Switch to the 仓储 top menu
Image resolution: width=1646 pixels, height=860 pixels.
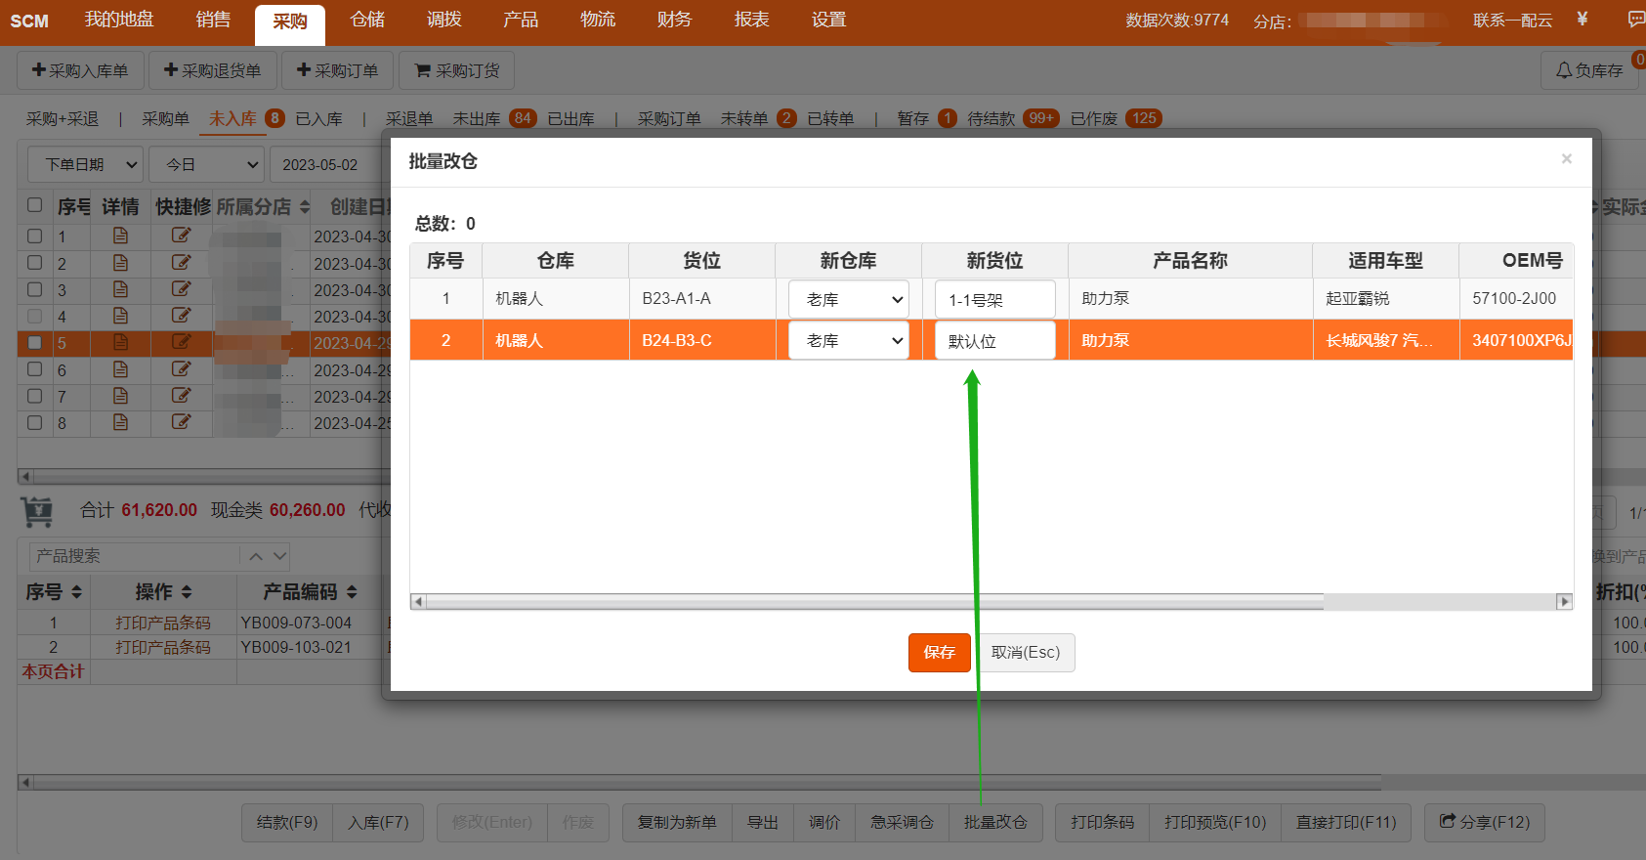[367, 20]
